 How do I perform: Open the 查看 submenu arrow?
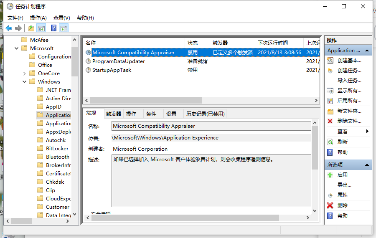coord(367,132)
